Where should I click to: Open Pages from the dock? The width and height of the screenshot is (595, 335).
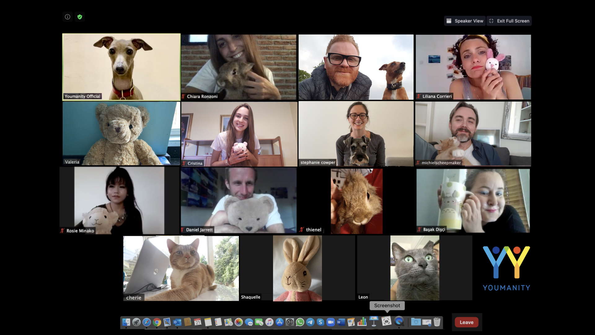[x=351, y=322]
